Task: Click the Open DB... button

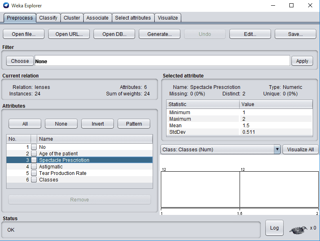Action: [114, 34]
